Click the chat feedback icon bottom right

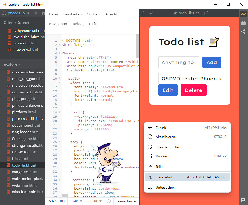click(x=243, y=200)
